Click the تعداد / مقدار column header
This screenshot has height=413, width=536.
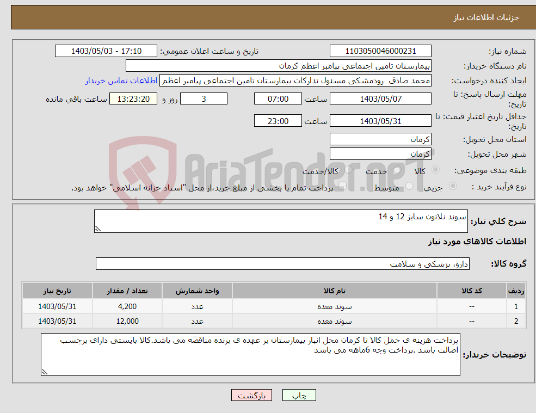point(127,291)
